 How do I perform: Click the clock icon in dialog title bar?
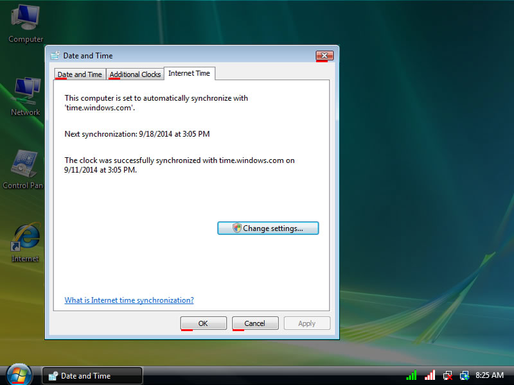(55, 56)
